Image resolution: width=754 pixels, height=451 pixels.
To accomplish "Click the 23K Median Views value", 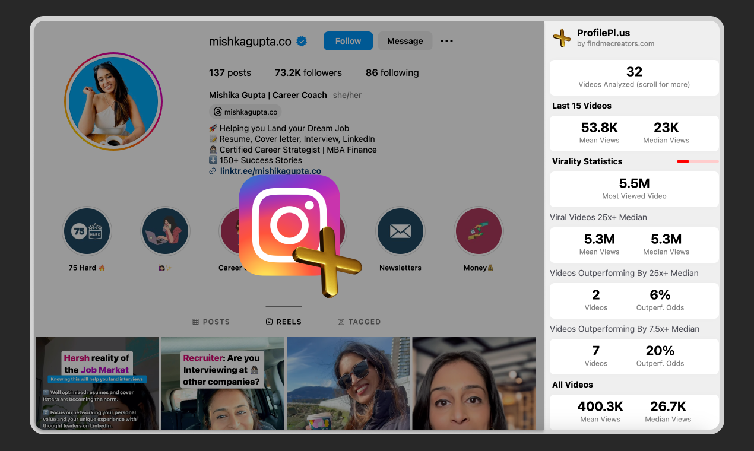I will pyautogui.click(x=666, y=128).
